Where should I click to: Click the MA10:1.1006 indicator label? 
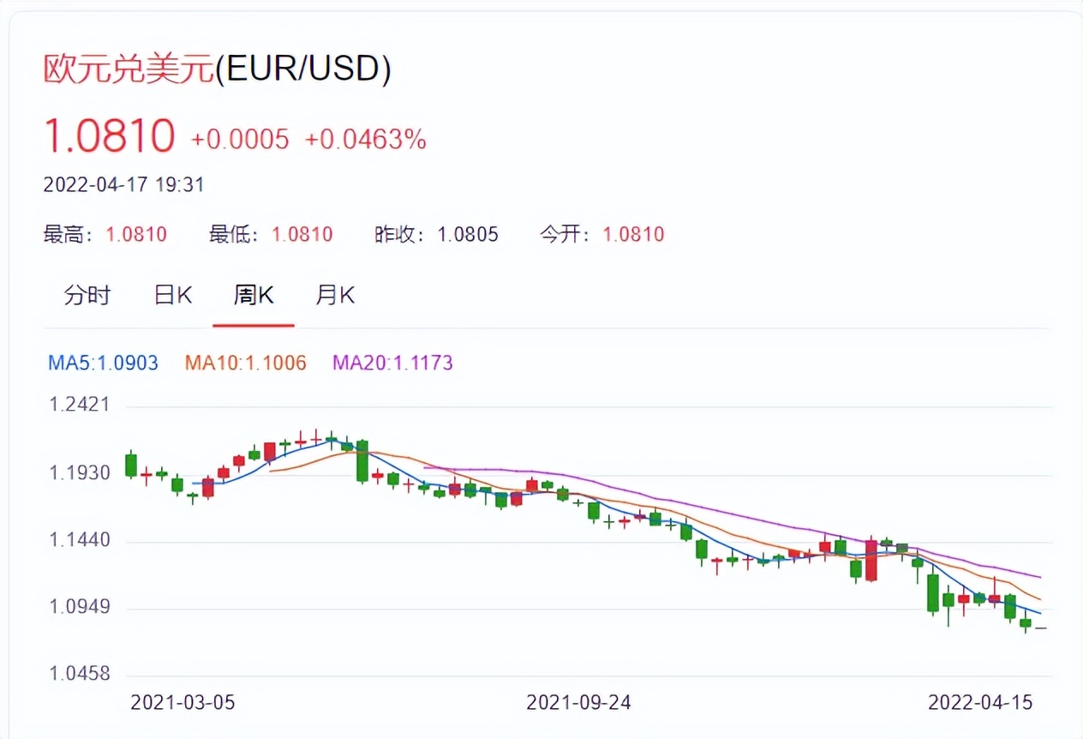pyautogui.click(x=245, y=363)
